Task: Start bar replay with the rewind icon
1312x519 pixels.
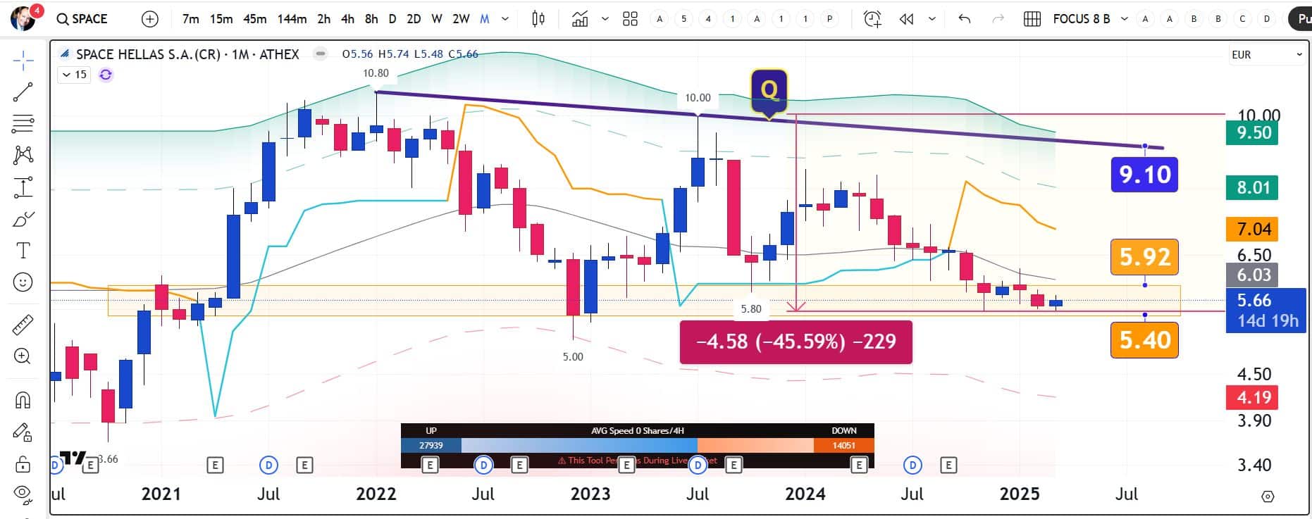Action: pyautogui.click(x=907, y=19)
